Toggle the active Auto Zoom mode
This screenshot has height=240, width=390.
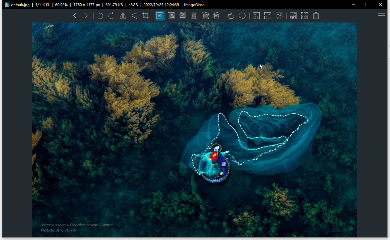[160, 16]
